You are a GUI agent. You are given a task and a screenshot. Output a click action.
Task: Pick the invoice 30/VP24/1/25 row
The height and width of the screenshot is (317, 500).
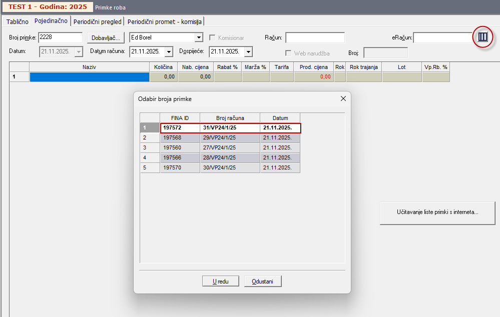[x=230, y=167]
